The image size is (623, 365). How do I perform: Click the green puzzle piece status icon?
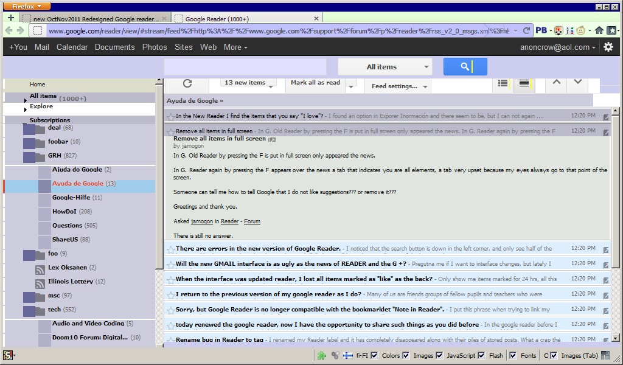(321, 355)
